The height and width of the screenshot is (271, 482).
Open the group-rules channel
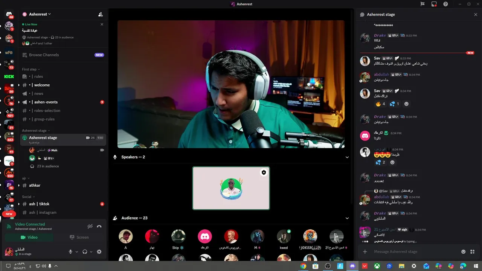tap(63, 119)
